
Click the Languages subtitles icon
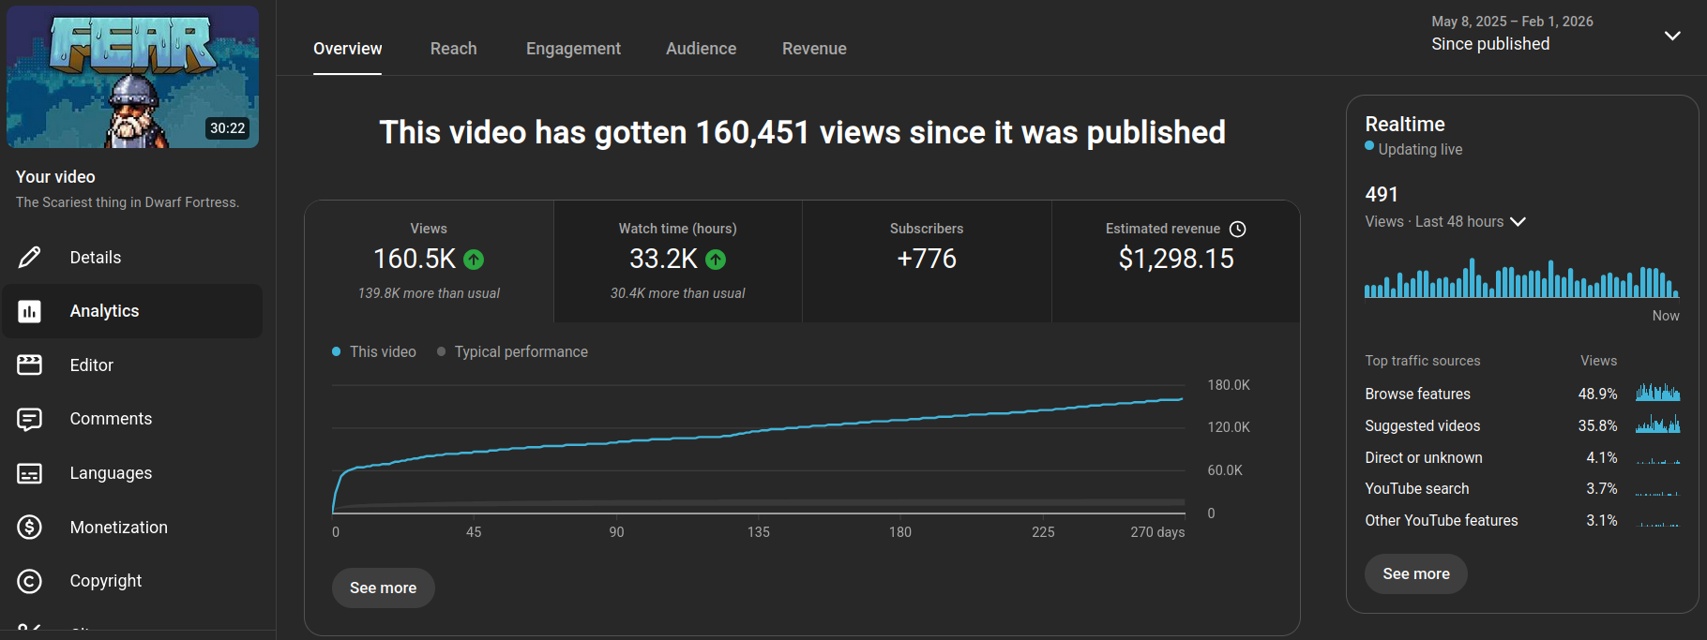30,473
